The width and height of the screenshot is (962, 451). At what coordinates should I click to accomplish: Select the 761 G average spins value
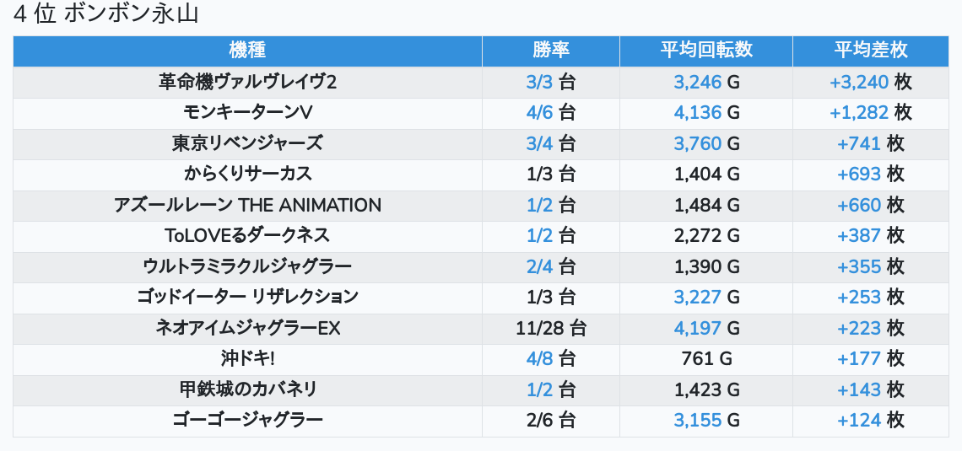[706, 358]
